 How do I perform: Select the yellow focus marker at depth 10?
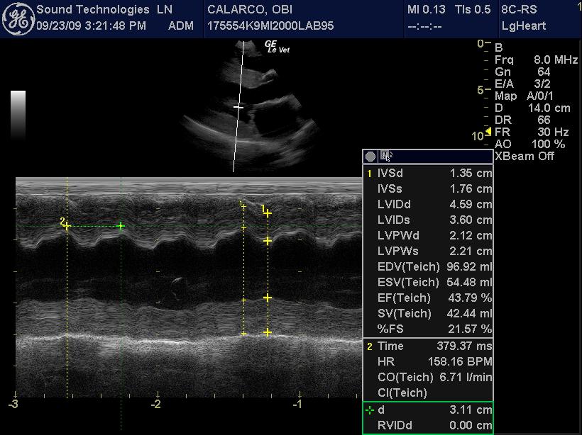pyautogui.click(x=488, y=132)
